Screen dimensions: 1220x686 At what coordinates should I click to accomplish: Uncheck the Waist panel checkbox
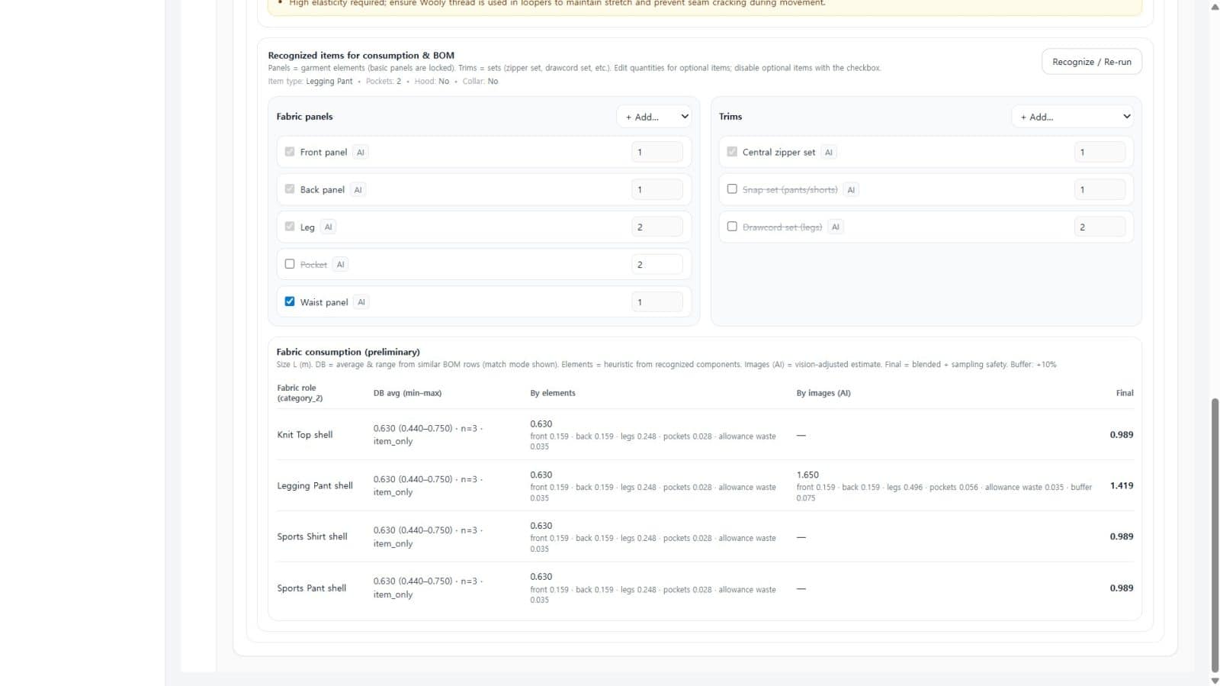click(x=290, y=301)
